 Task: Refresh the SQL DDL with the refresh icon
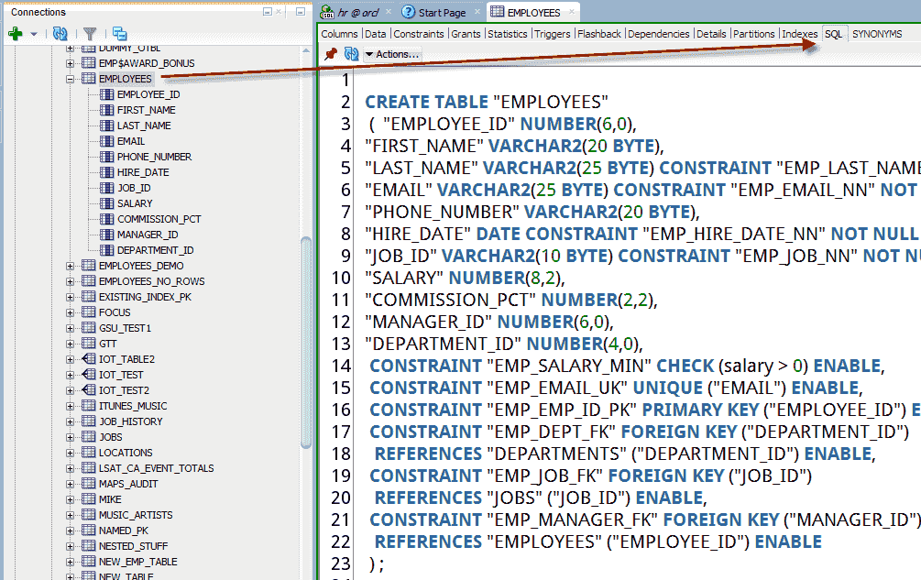[x=351, y=53]
